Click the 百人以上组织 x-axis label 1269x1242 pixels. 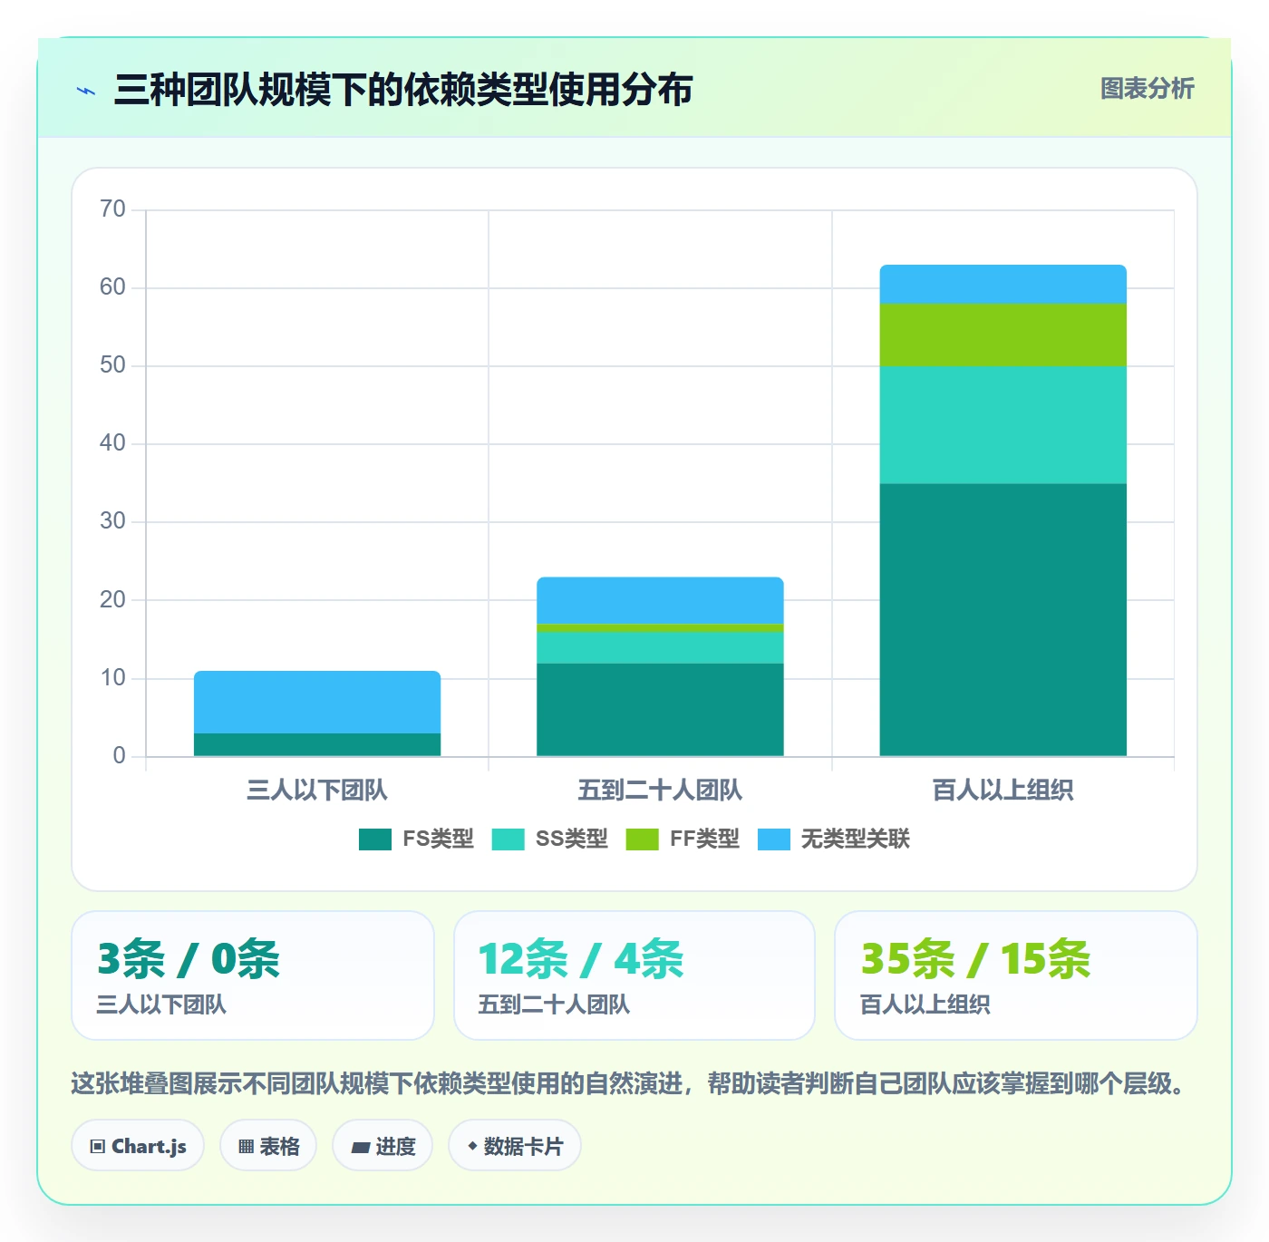pos(1003,791)
